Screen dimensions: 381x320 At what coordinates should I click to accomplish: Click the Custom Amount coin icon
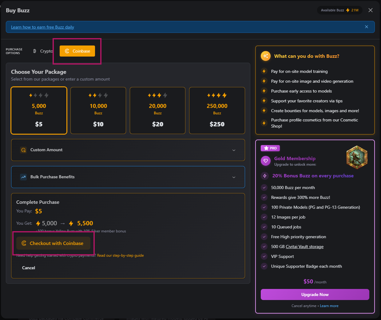[x=23, y=150]
